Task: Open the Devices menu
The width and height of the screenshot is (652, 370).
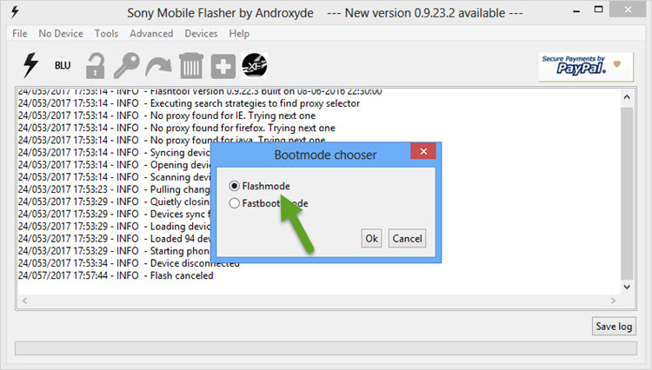Action: (202, 33)
